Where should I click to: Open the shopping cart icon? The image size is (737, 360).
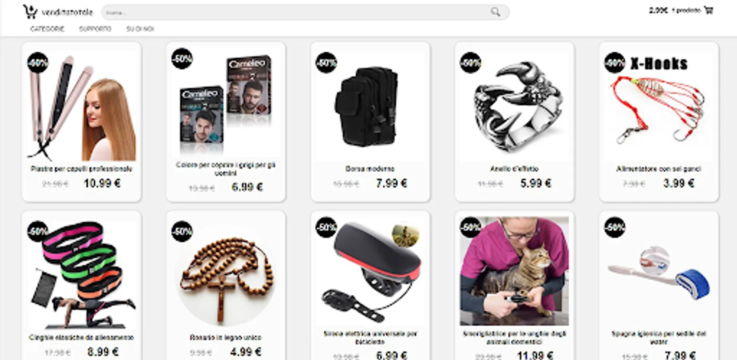click(709, 10)
